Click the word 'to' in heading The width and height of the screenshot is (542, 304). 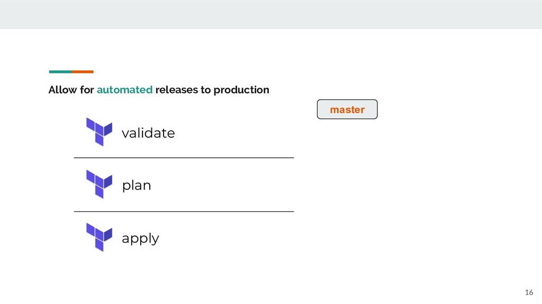tap(206, 90)
